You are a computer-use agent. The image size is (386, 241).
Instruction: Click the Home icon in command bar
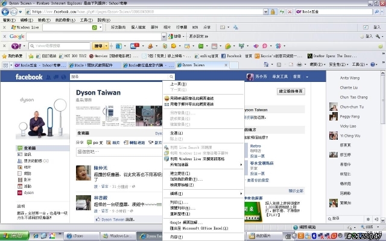(266, 64)
